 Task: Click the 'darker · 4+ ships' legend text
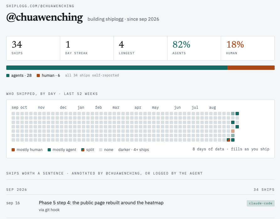point(134,150)
